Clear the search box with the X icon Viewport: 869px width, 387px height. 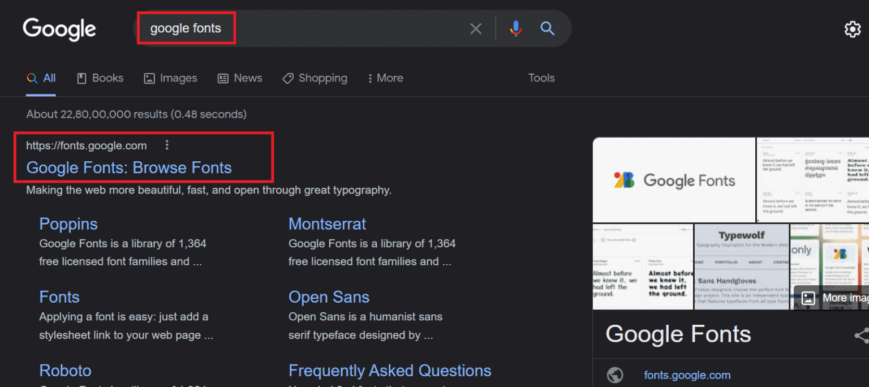[476, 28]
